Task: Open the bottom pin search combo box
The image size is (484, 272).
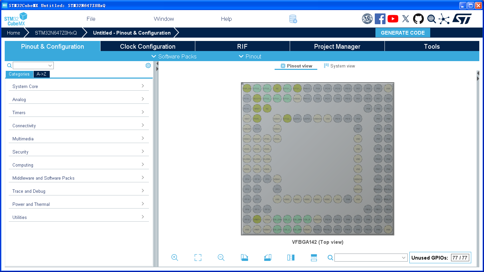Action: tap(371, 258)
